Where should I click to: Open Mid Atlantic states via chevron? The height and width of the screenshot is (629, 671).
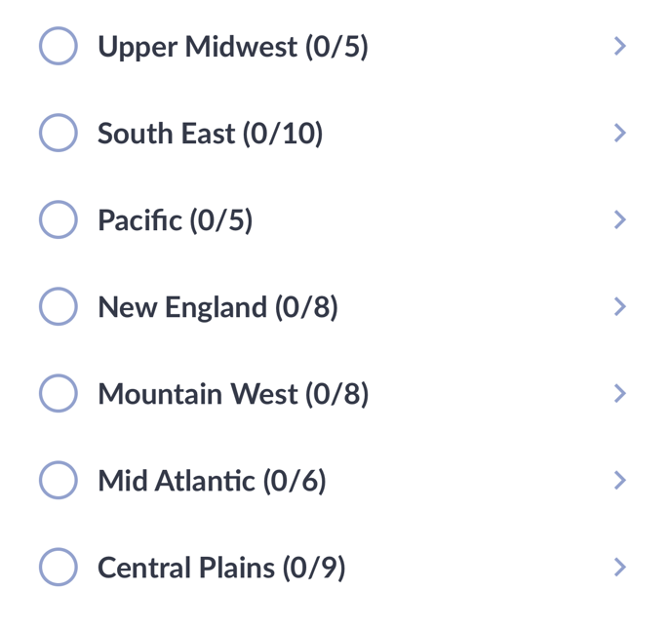[620, 480]
